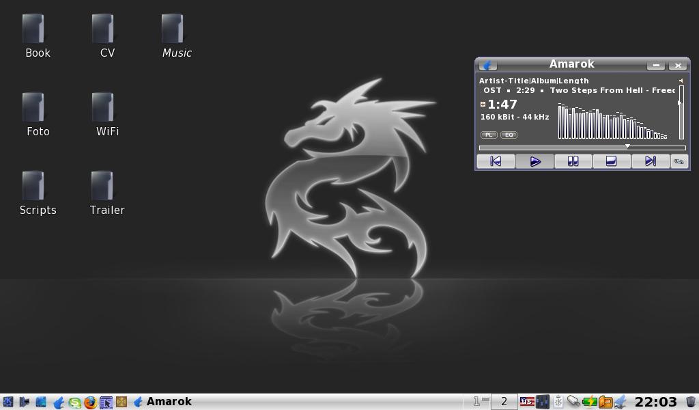Click the Amarok wolf system tray icon
Viewport: 699px width, 410px height.
[x=620, y=402]
